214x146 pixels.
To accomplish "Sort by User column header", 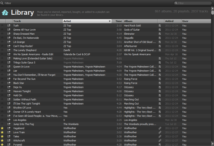I will pyautogui.click(x=196, y=21).
